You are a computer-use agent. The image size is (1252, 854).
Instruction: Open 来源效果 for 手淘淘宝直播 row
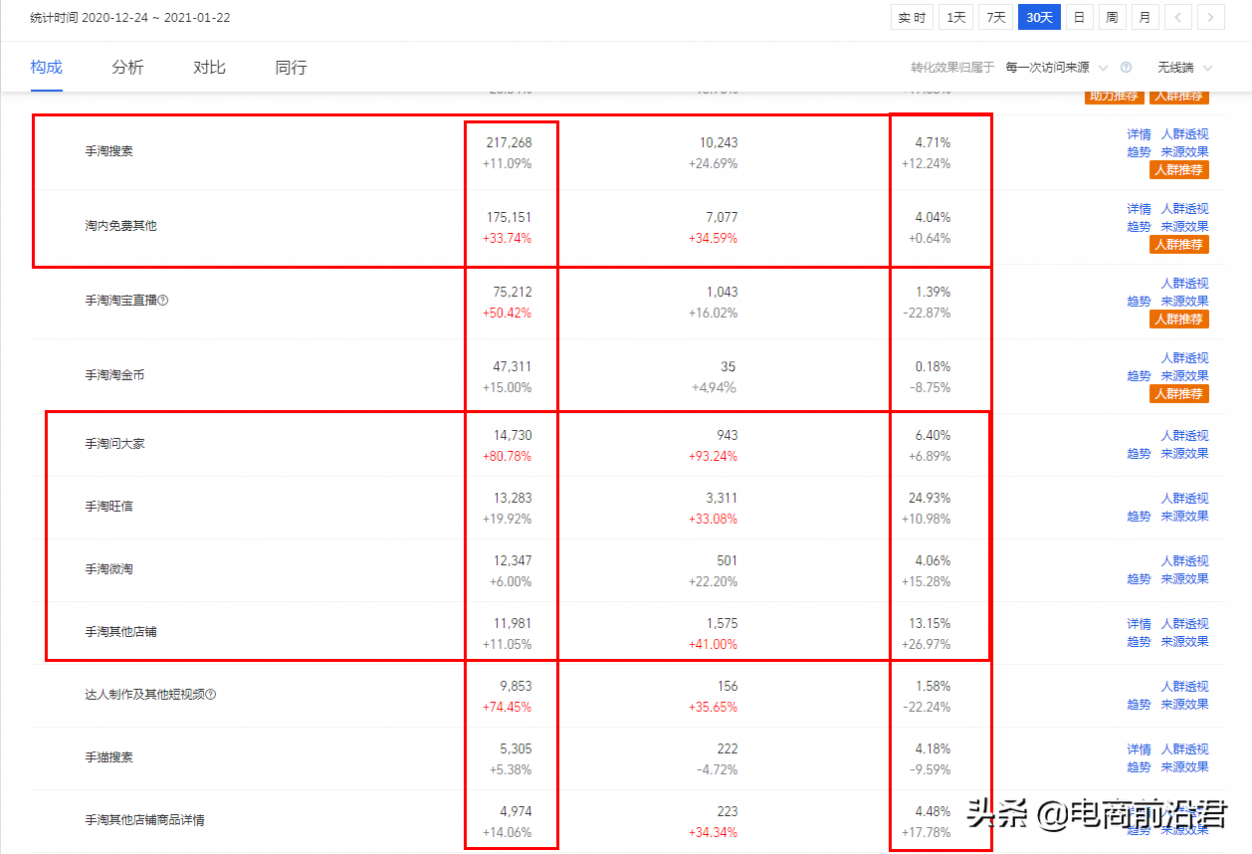click(x=1184, y=302)
